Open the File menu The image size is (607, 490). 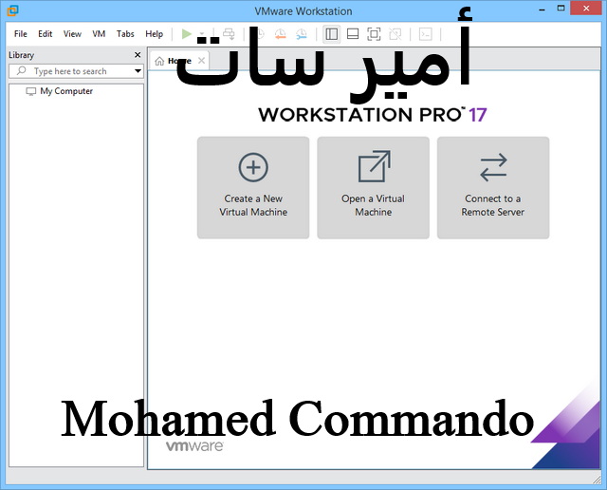click(x=21, y=34)
